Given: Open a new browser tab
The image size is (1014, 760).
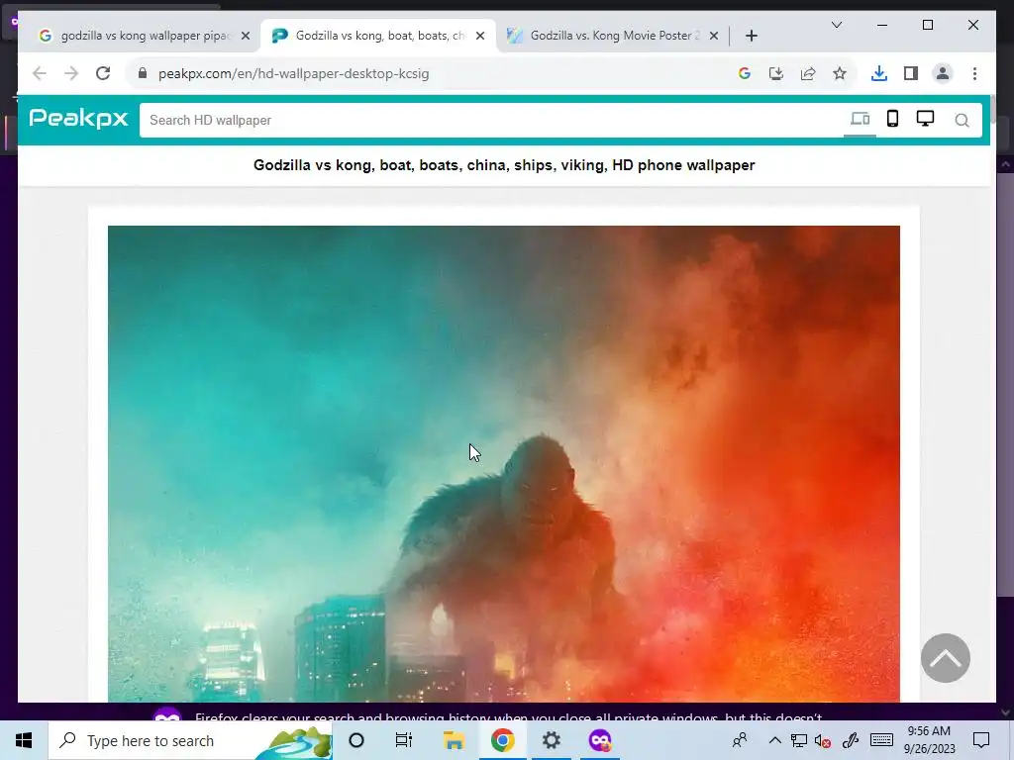Looking at the screenshot, I should pyautogui.click(x=751, y=37).
